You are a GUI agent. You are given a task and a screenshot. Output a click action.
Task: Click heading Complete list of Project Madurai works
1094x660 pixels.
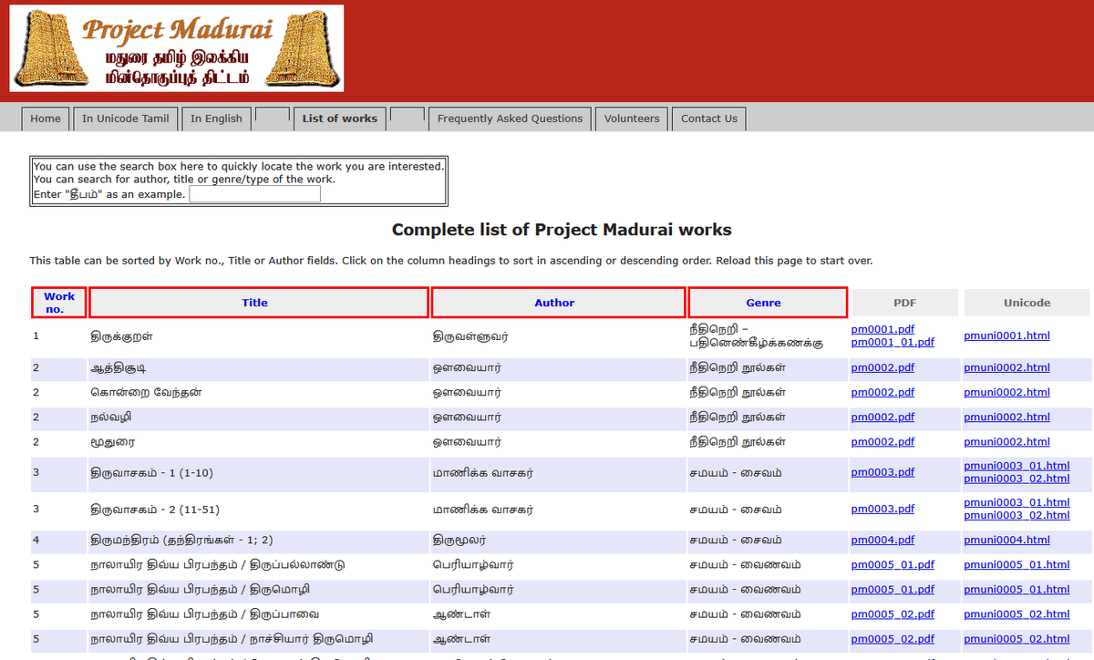click(562, 230)
